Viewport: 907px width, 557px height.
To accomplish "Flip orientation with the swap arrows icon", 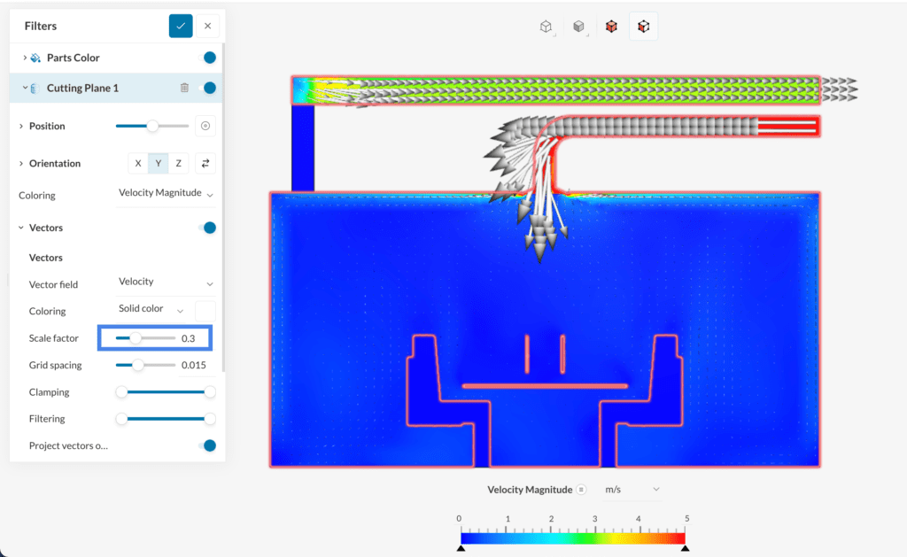I will [205, 163].
